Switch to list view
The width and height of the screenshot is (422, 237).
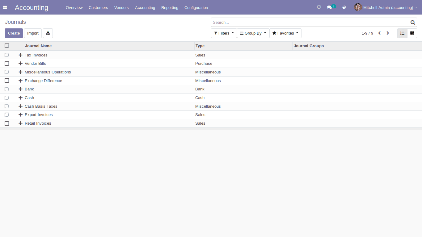(x=402, y=33)
